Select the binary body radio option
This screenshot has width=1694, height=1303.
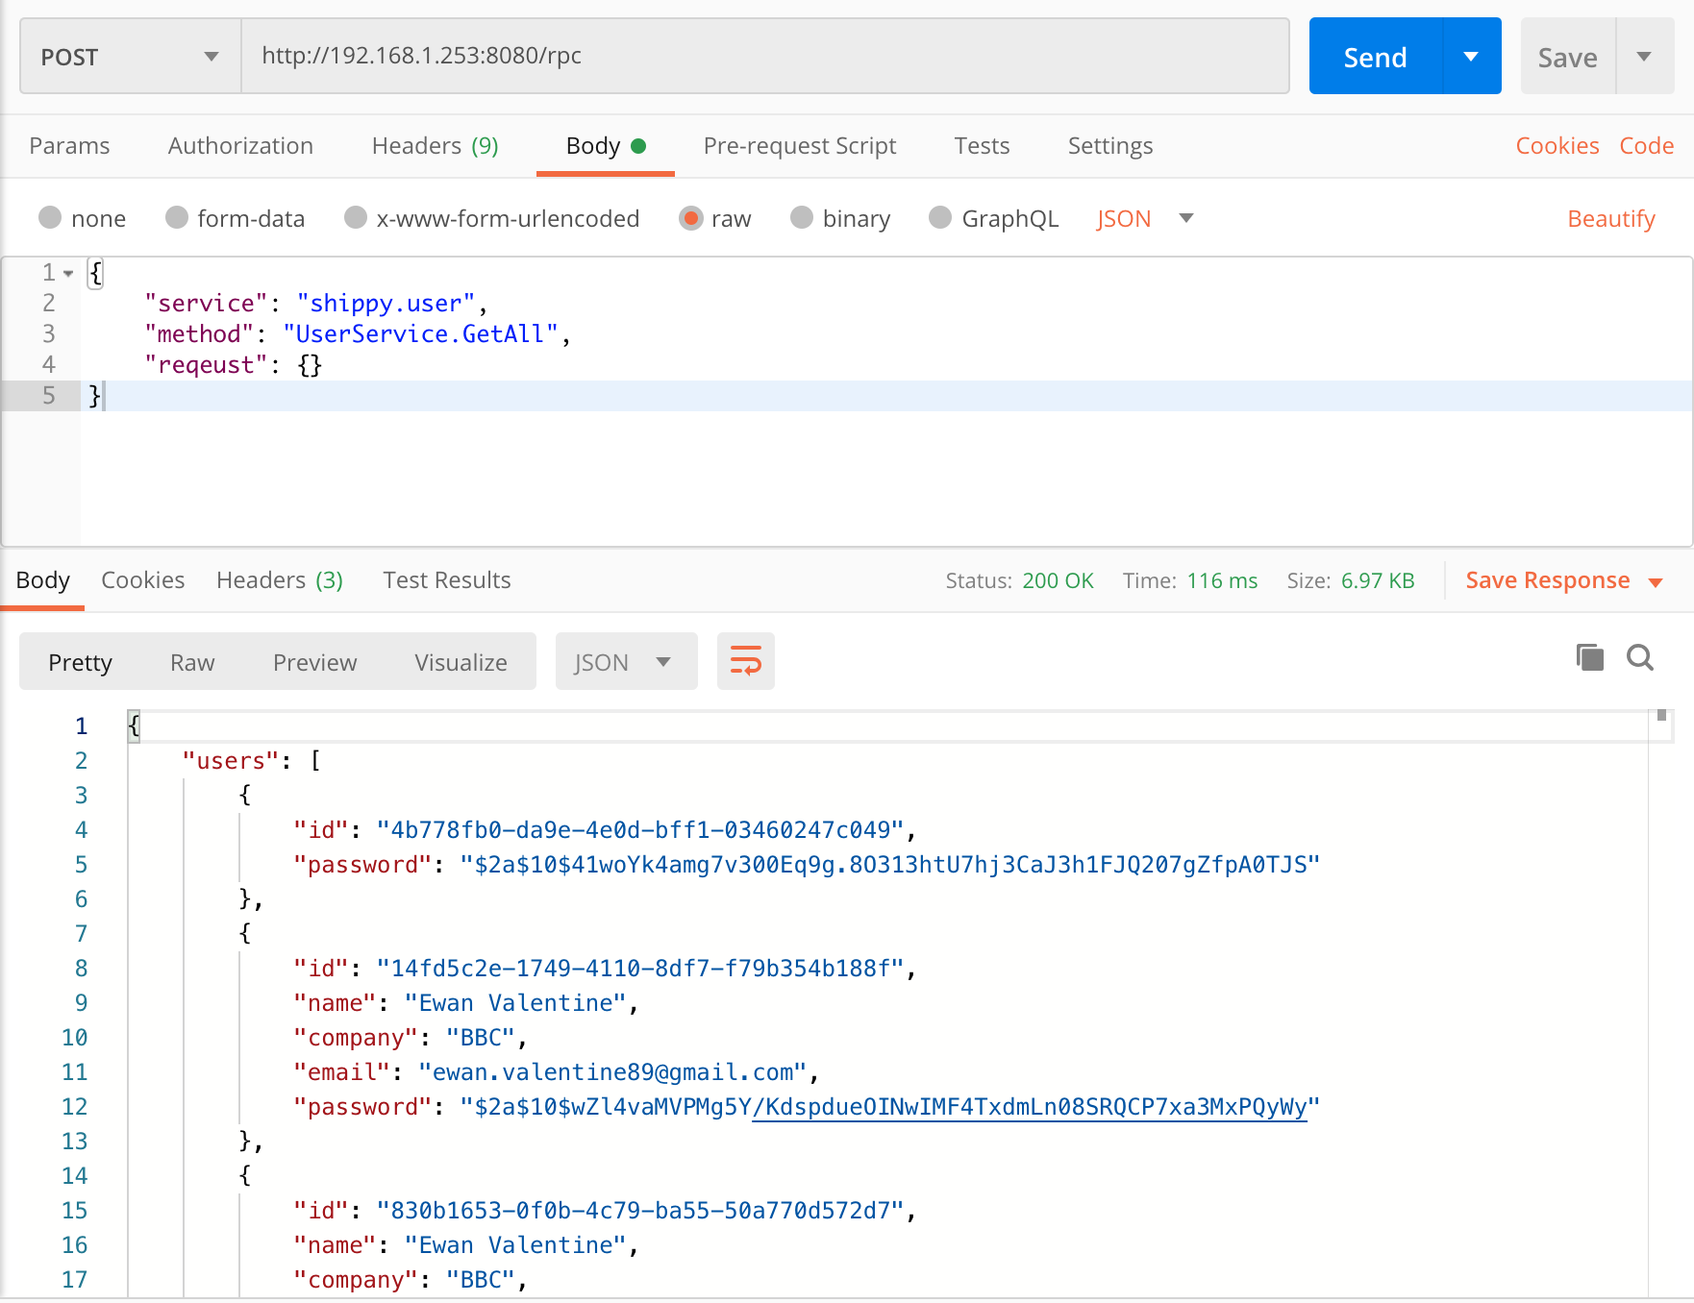(802, 218)
